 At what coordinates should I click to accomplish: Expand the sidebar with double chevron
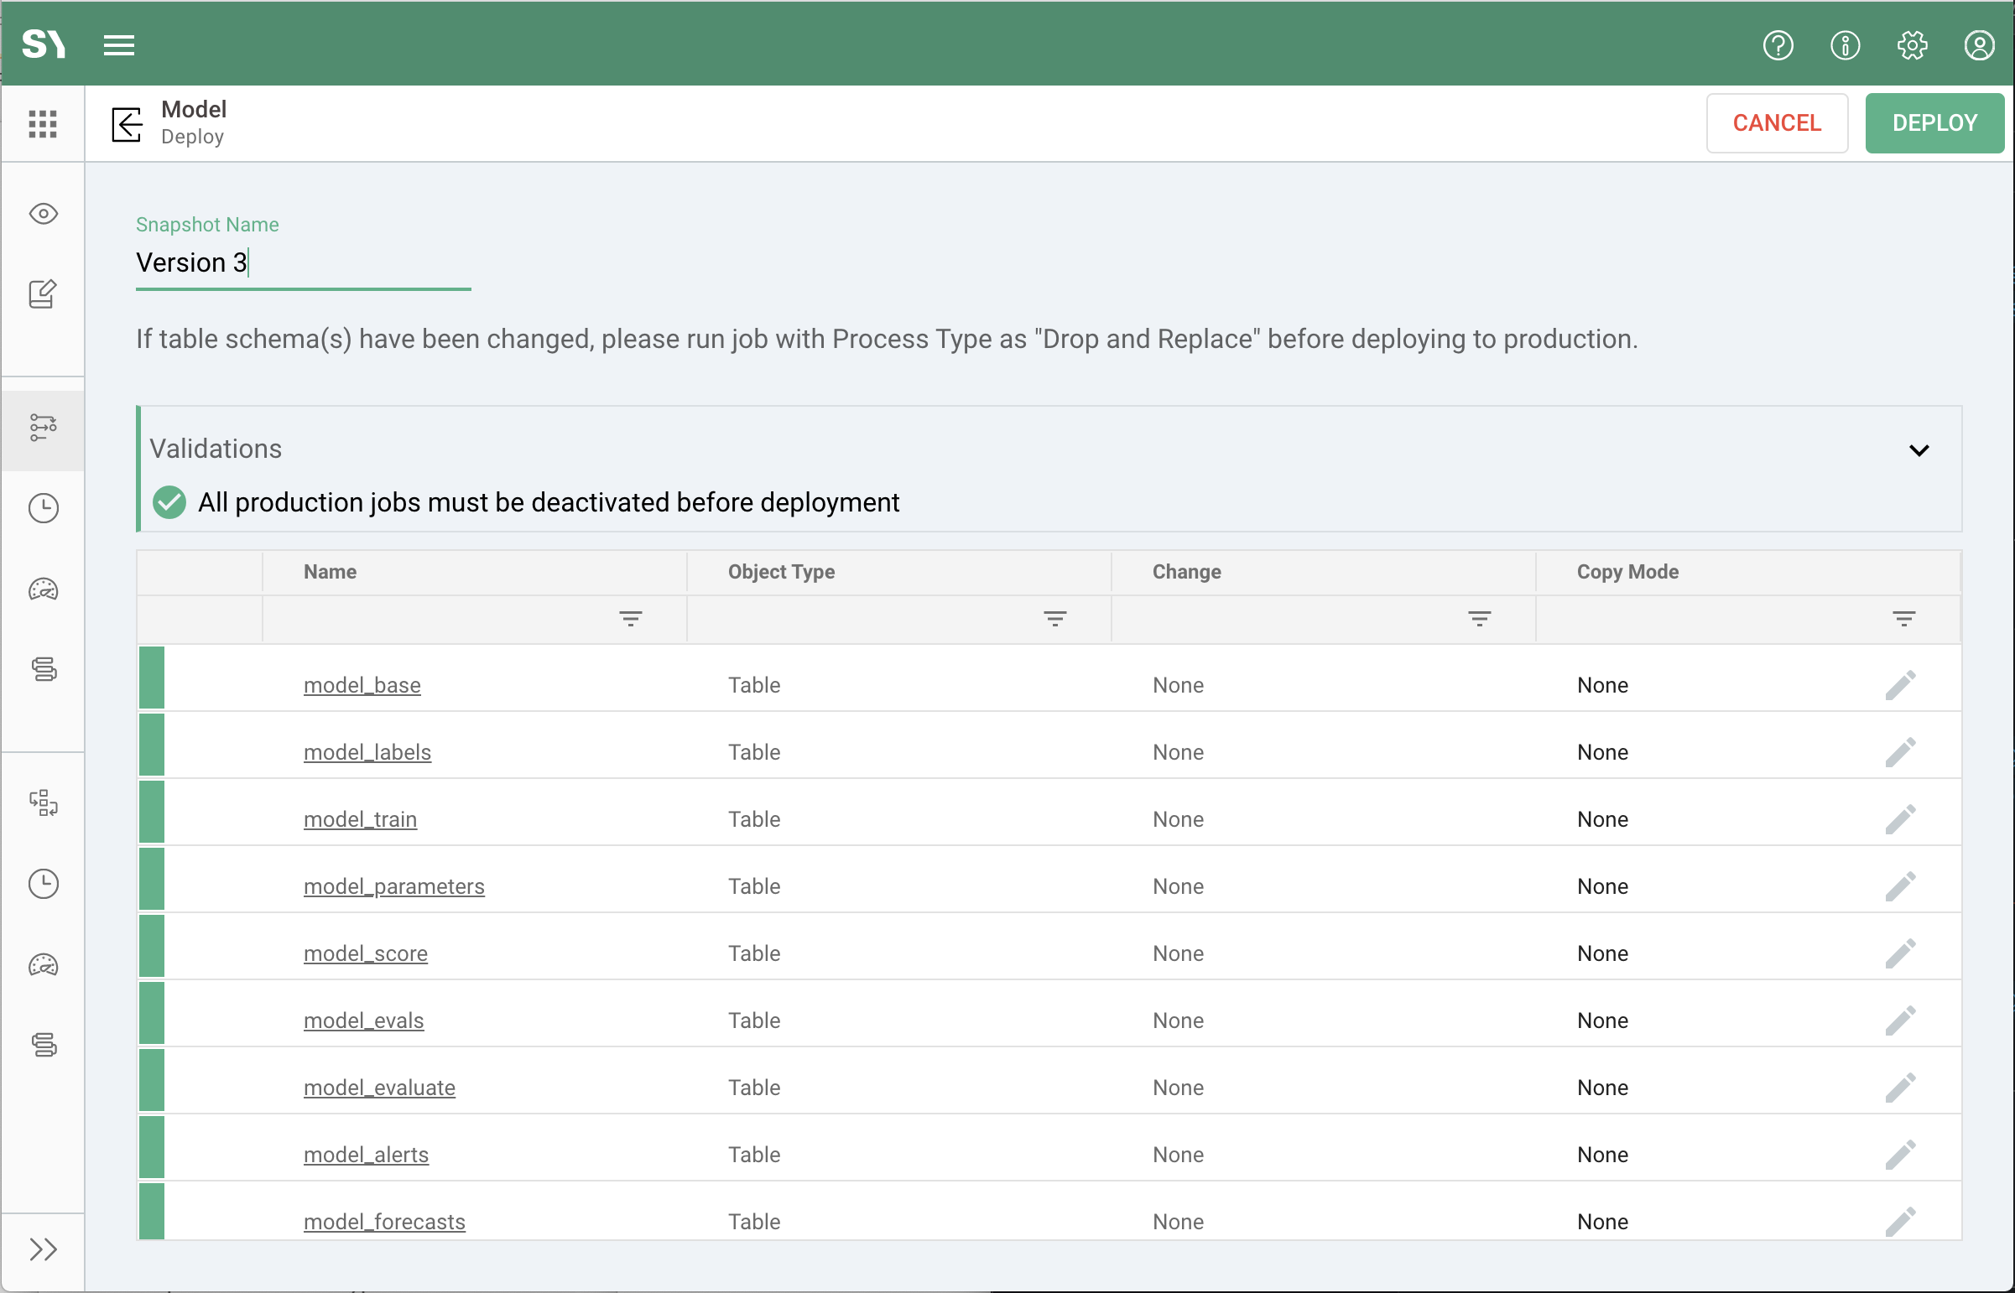pyautogui.click(x=43, y=1249)
